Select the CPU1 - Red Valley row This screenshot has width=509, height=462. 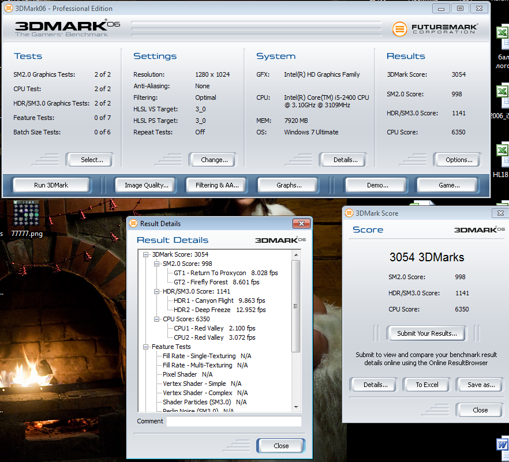point(214,328)
